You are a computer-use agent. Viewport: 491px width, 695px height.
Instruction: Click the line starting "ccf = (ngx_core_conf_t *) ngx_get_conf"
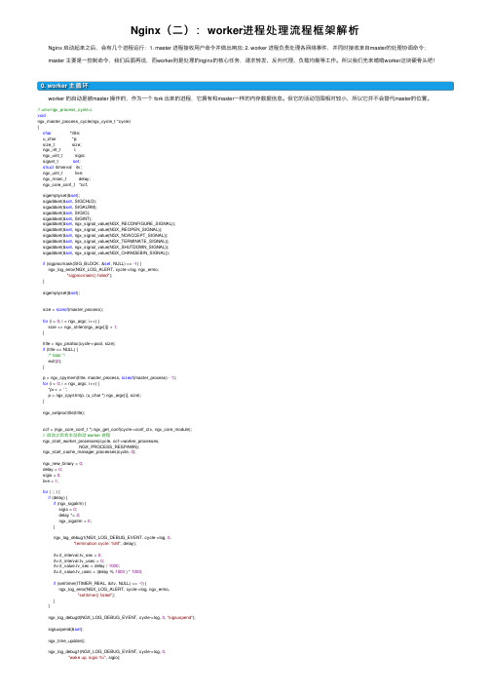[x=117, y=429]
